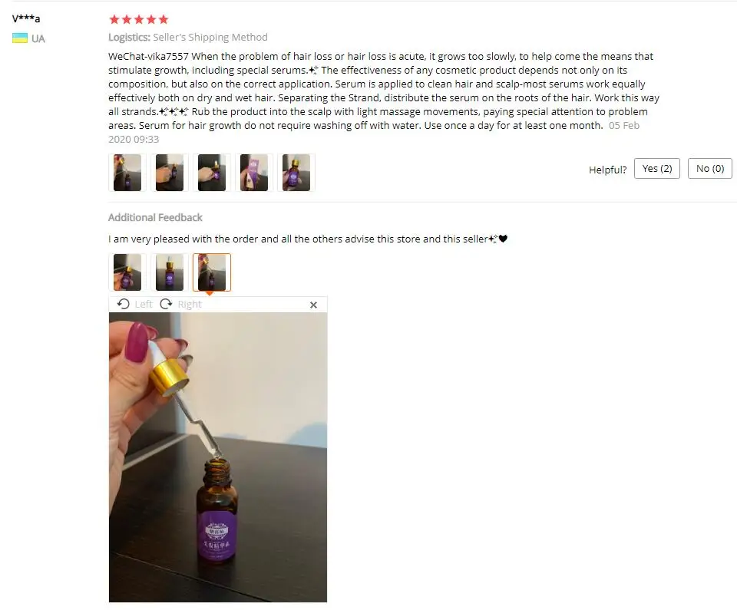Image resolution: width=737 pixels, height=610 pixels.
Task: Open the first review photo thumbnail
Action: 127,173
